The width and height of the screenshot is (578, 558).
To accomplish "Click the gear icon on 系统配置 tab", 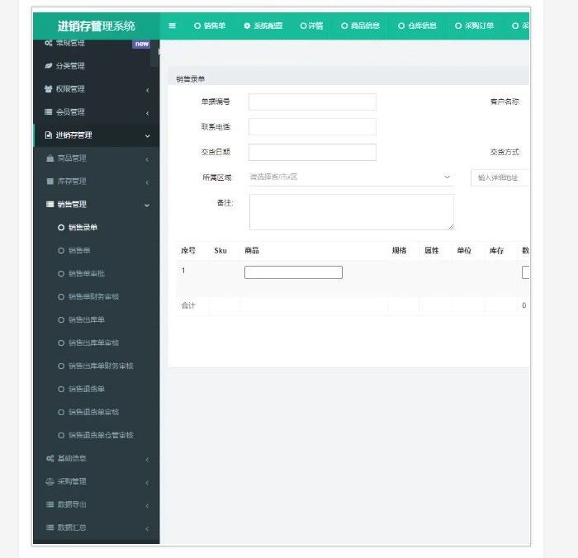I will tap(247, 26).
